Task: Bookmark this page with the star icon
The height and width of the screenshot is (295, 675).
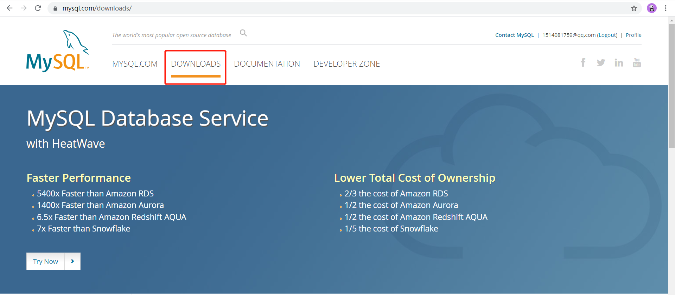Action: coord(634,8)
